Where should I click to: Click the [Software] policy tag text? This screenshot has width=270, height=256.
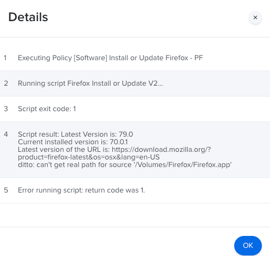[91, 58]
